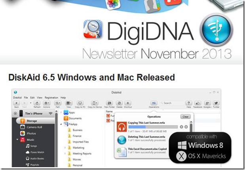Select Apps in the storage tree
The image size is (245, 170).
(69, 113)
